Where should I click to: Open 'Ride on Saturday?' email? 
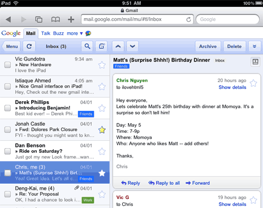click(x=55, y=151)
